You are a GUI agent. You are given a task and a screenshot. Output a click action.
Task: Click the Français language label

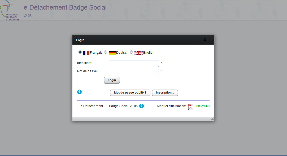(x=96, y=53)
